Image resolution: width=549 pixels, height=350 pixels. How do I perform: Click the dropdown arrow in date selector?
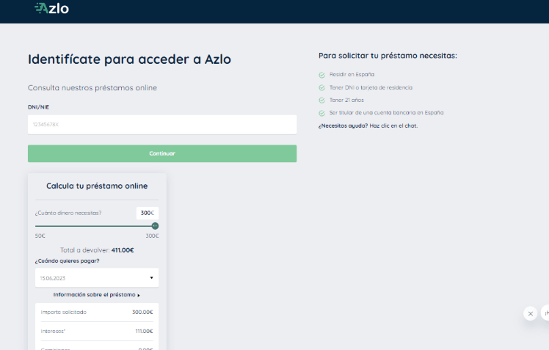[x=152, y=278]
